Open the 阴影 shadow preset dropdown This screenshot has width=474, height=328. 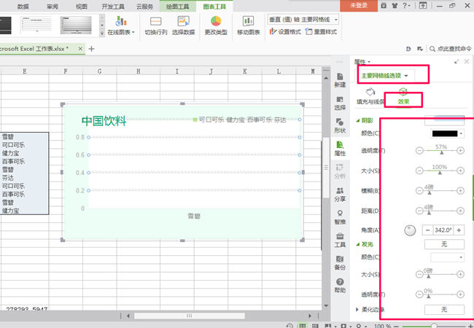444,120
